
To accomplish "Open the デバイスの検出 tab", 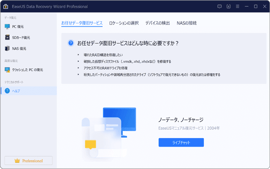I will tap(157, 23).
